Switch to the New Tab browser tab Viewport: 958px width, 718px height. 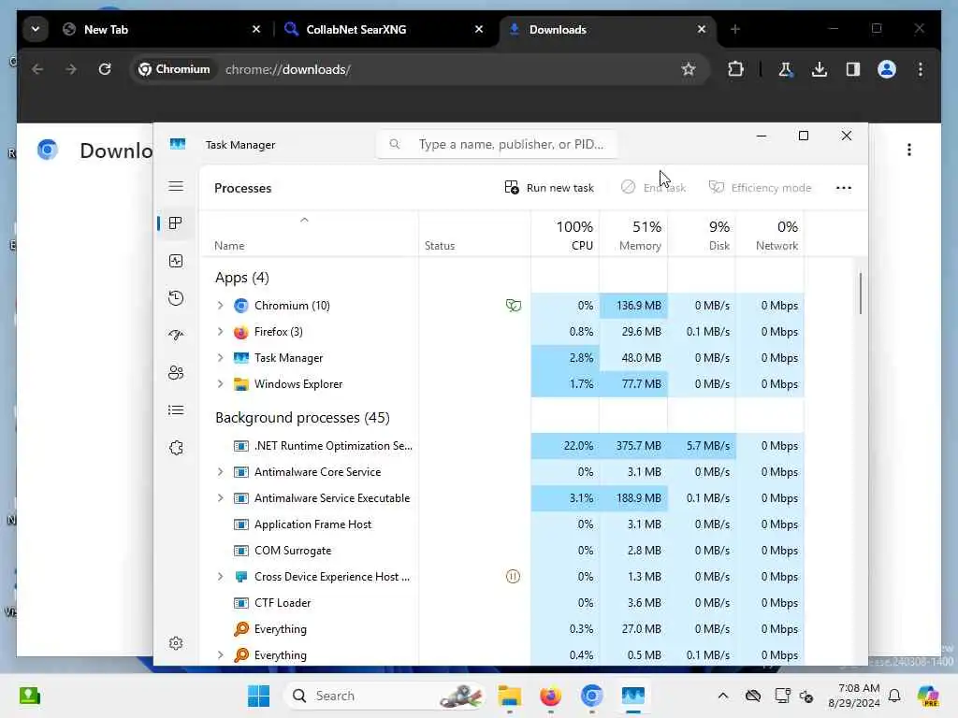pos(162,29)
